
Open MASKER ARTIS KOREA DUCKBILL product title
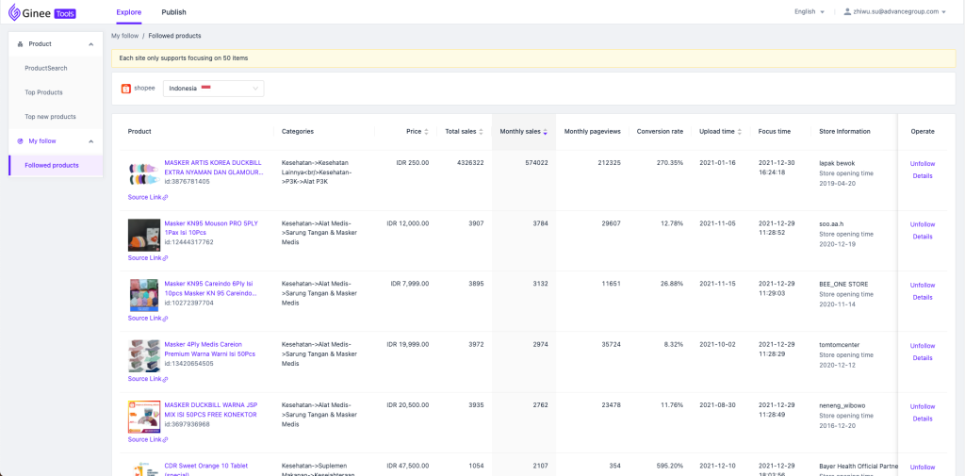tap(214, 168)
